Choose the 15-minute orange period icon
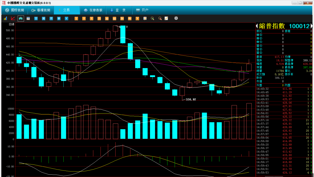This screenshot has height=177, width=314. pyautogui.click(x=99, y=18)
